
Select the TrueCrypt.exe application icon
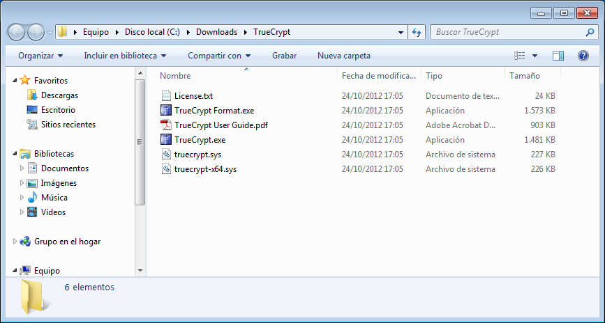coord(166,139)
